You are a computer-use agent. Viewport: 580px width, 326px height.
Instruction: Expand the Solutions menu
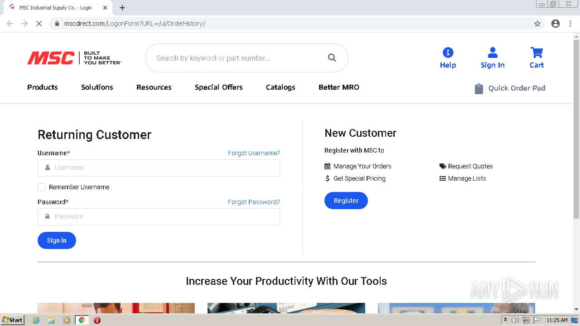97,87
